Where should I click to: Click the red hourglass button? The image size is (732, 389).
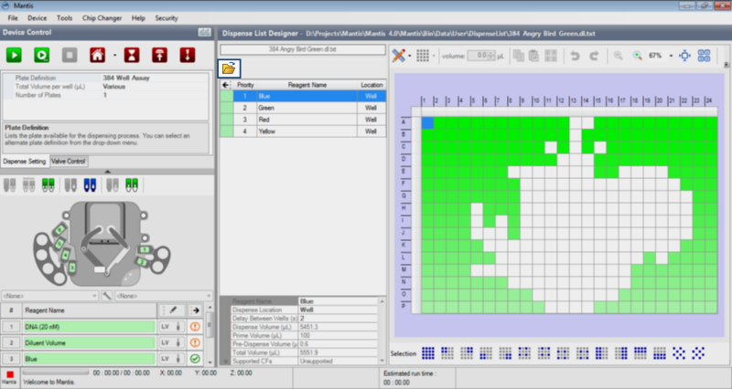pos(132,55)
